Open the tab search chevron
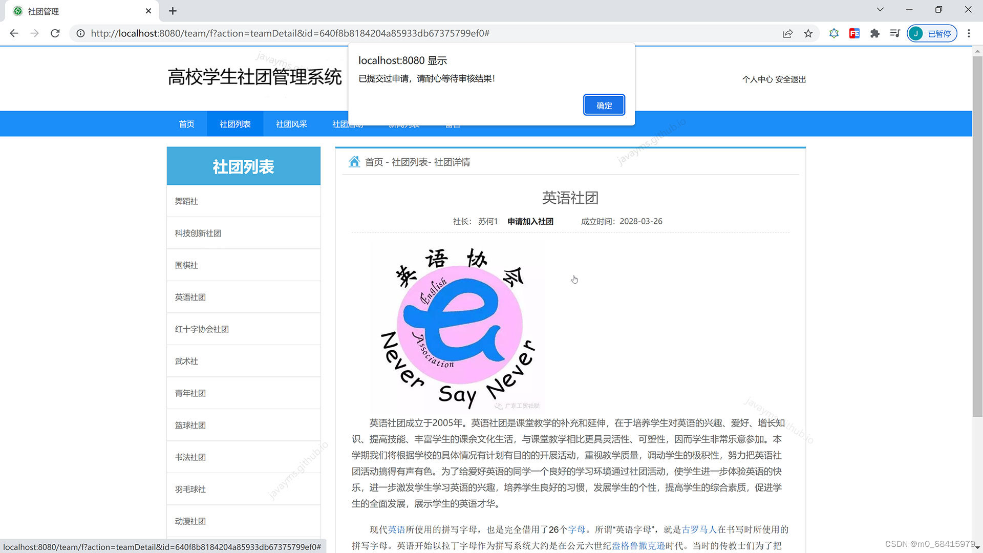983x553 pixels. click(x=880, y=9)
